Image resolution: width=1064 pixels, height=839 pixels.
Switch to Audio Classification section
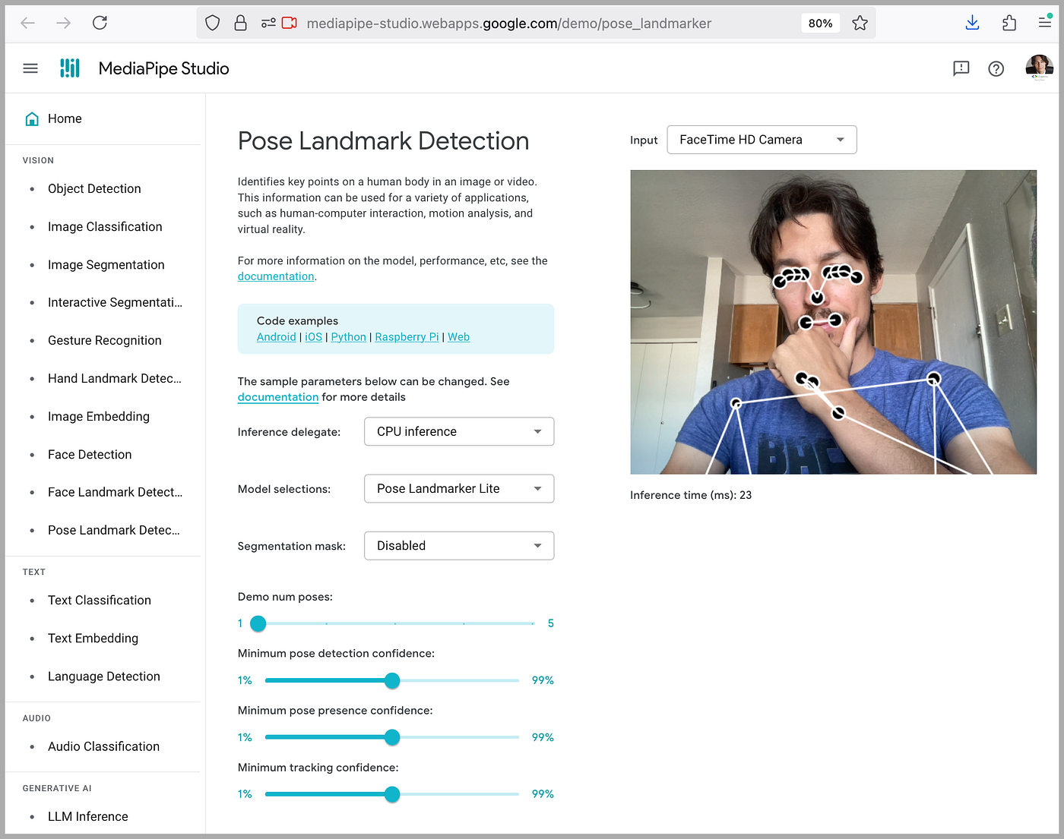[x=103, y=746]
